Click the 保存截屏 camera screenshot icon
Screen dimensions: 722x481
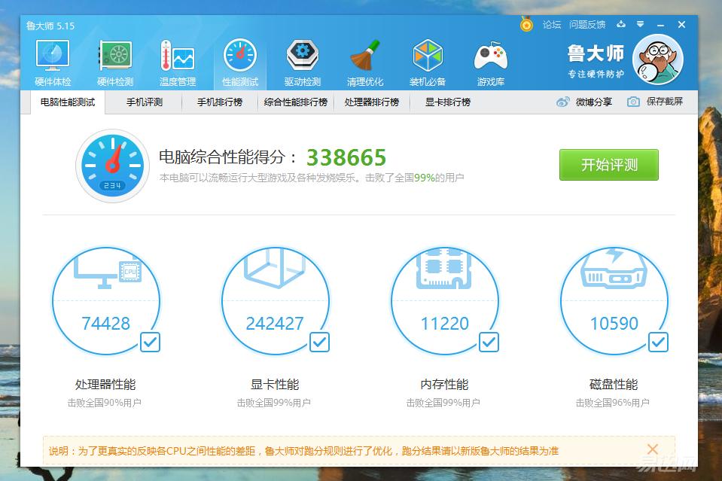click(633, 102)
